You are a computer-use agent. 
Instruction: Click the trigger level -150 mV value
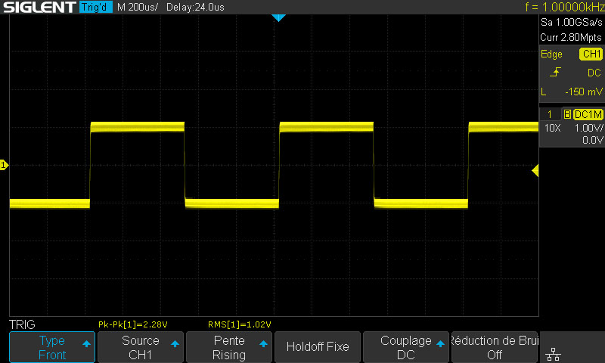point(584,92)
